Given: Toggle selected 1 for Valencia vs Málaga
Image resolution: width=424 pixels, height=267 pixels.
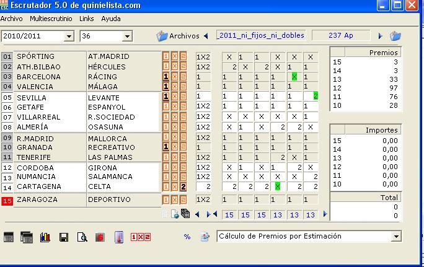Looking at the screenshot, I should click(166, 87).
